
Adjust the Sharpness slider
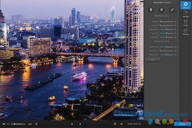[167, 51]
